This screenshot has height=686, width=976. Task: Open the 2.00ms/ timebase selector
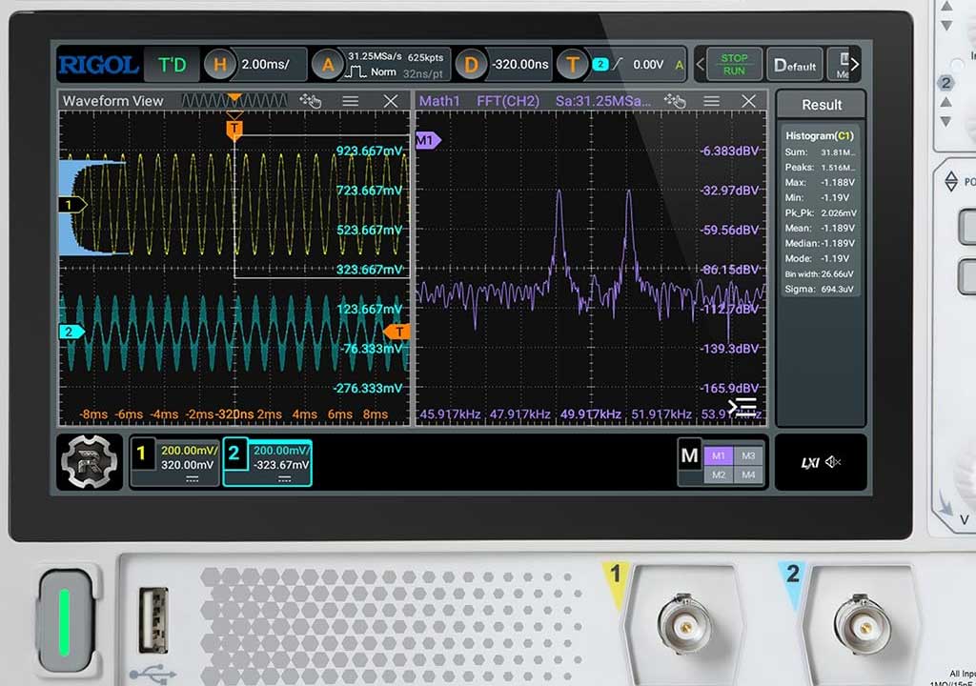tap(271, 64)
